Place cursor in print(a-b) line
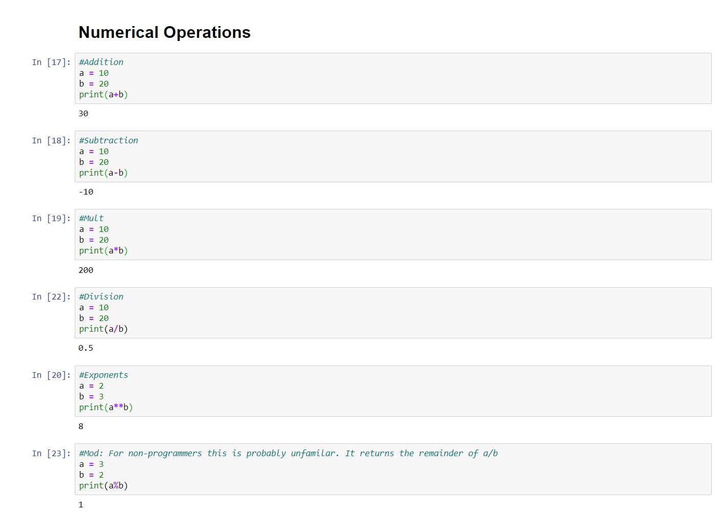 103,173
